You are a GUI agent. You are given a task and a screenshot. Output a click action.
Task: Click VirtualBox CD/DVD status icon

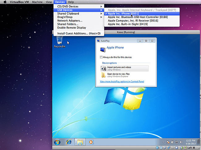click(x=161, y=148)
